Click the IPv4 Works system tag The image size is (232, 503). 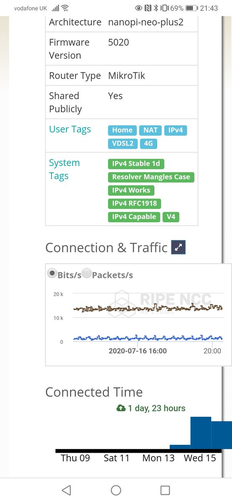(131, 190)
